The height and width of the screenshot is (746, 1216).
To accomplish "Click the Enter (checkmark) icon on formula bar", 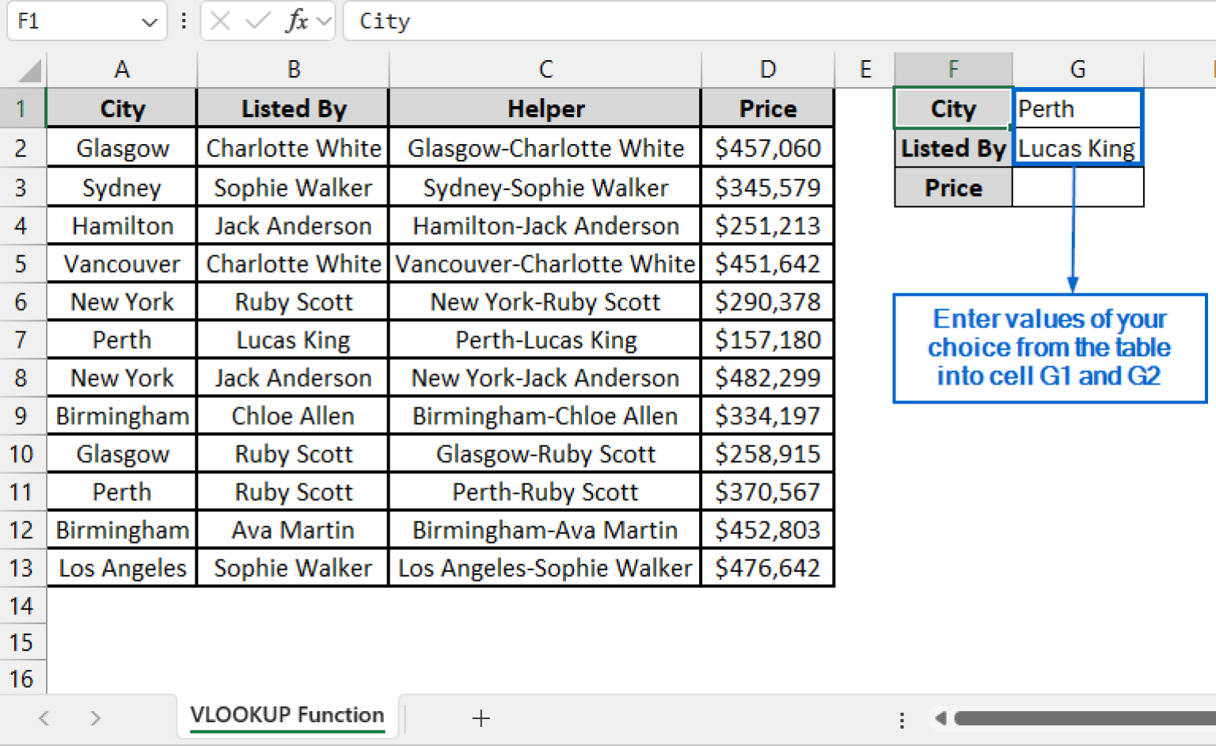I will point(256,21).
